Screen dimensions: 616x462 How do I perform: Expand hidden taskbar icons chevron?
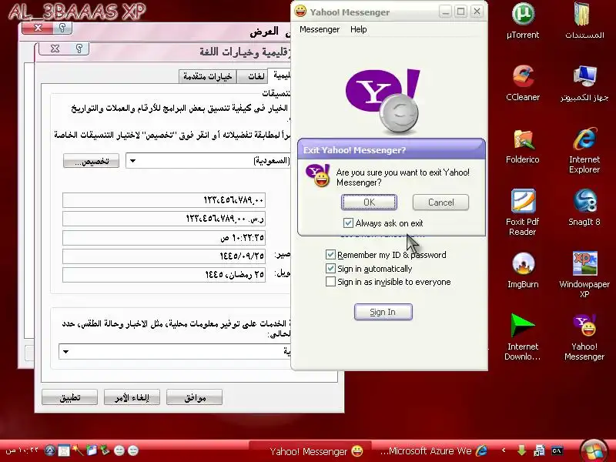tap(504, 450)
